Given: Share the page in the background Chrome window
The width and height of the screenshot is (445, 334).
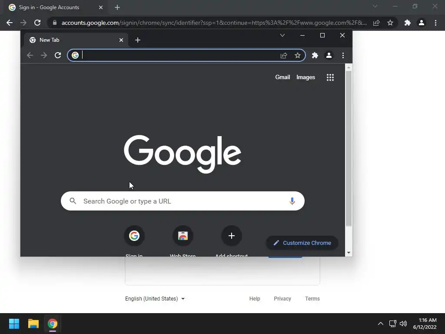Looking at the screenshot, I should (x=376, y=23).
